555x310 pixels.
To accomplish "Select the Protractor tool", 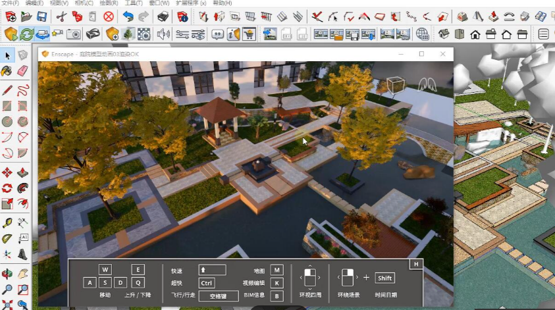I will 7,239.
